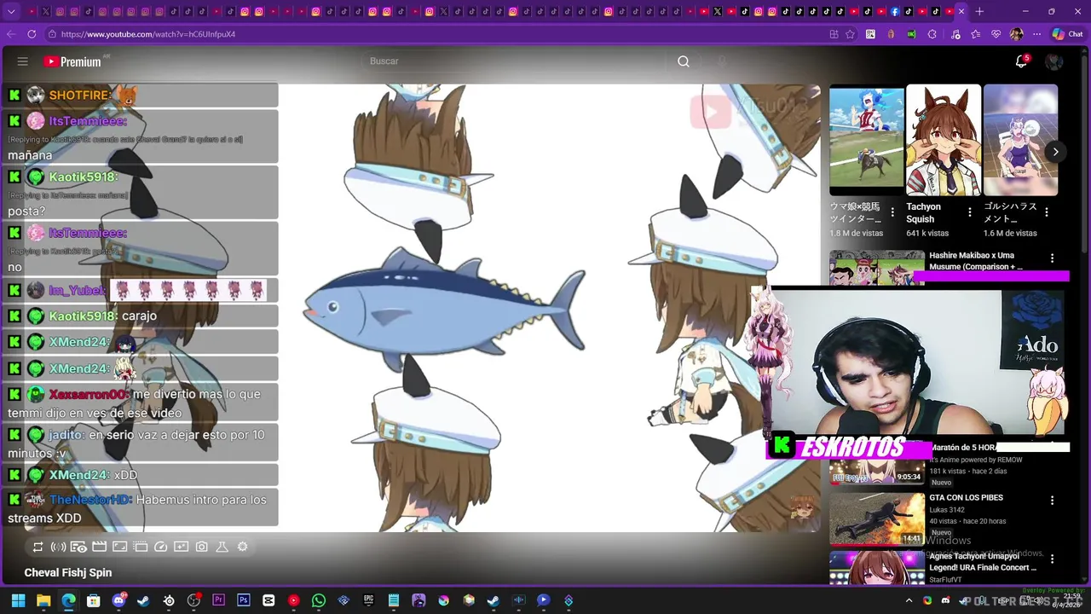Open options for the Agnes Tachyon Umapyoi video
This screenshot has width=1091, height=614.
pos(1052,559)
